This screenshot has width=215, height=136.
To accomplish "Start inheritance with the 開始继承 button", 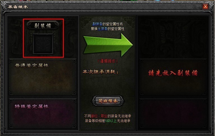I will coord(108,101).
